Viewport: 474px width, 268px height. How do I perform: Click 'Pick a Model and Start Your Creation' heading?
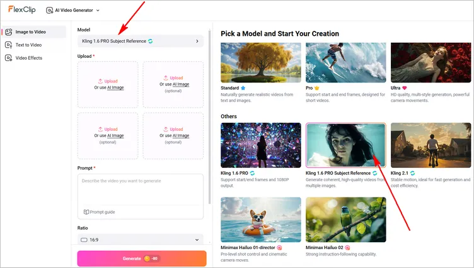(280, 33)
